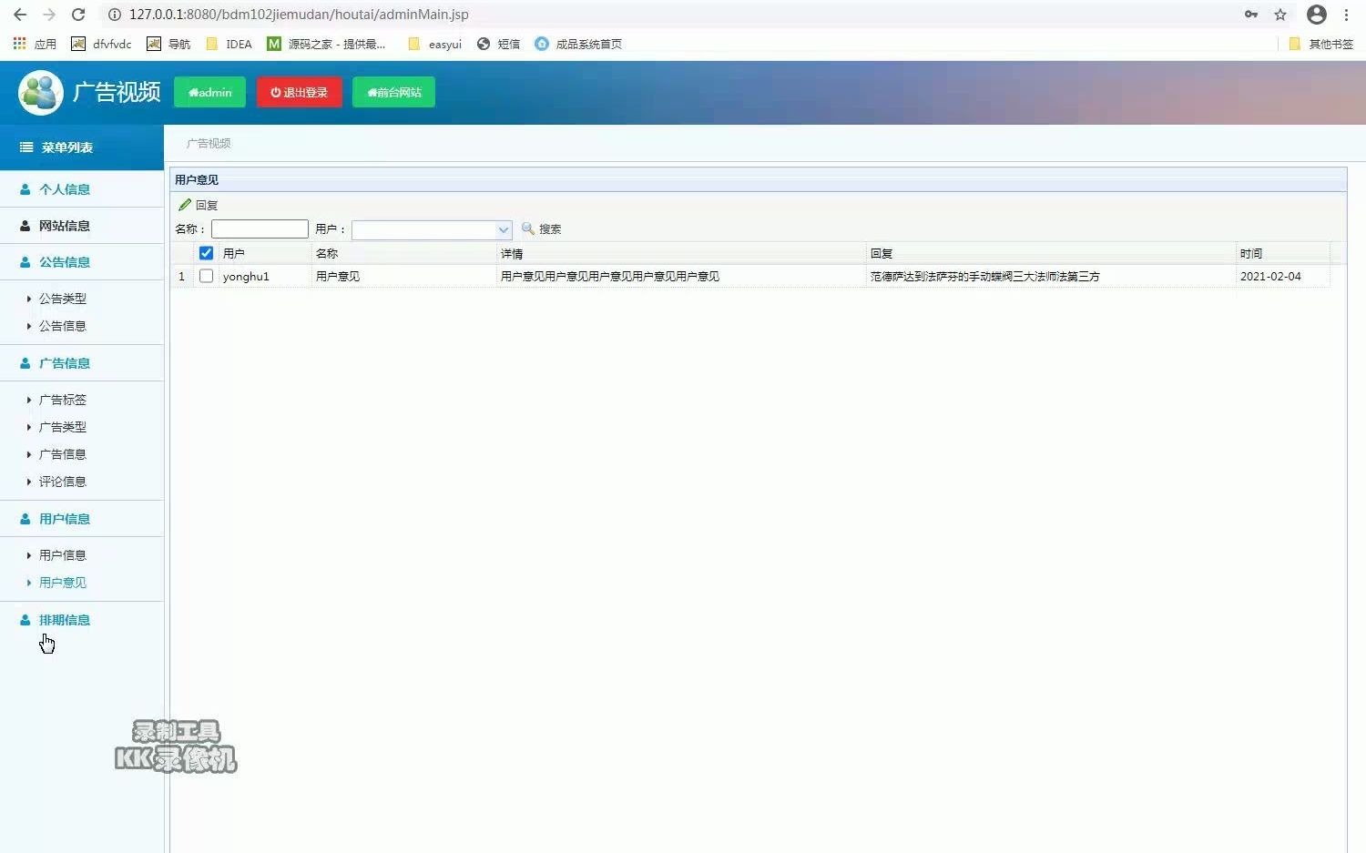Image resolution: width=1366 pixels, height=853 pixels.
Task: Click the red 退出登录 button
Action: click(299, 92)
